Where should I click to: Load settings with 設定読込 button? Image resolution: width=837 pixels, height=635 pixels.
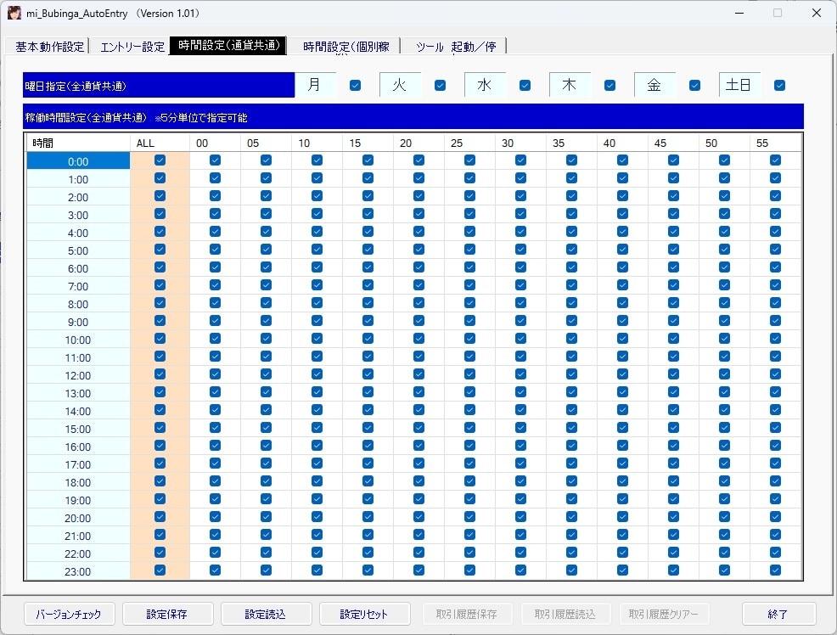(x=266, y=614)
